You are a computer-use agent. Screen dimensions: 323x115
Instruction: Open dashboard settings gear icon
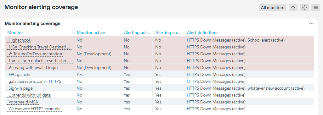tap(304, 7)
